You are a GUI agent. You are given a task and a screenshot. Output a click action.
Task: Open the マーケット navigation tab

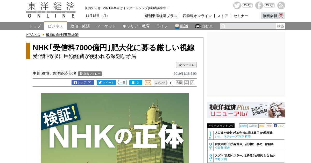click(x=106, y=26)
